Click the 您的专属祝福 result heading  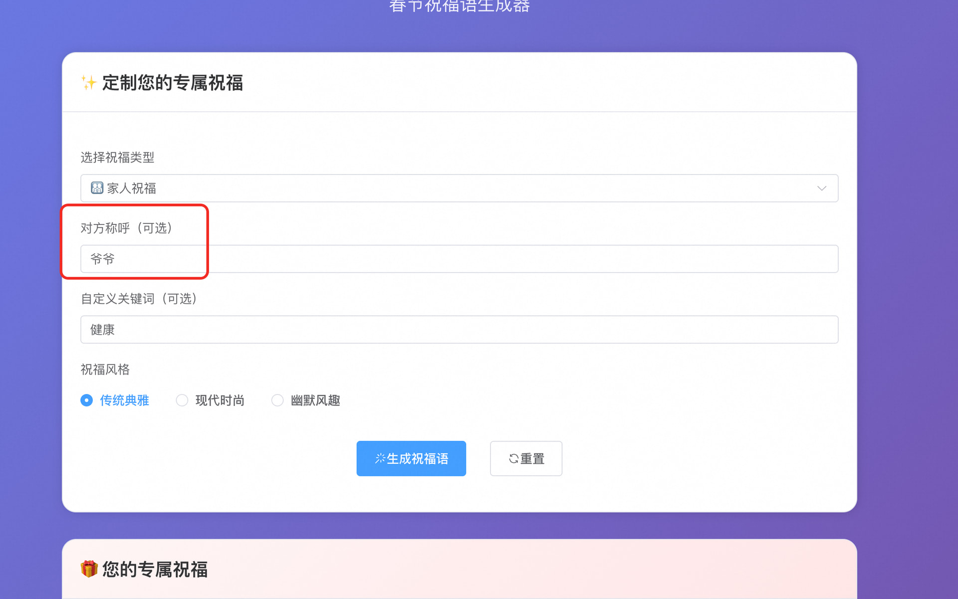pos(155,569)
